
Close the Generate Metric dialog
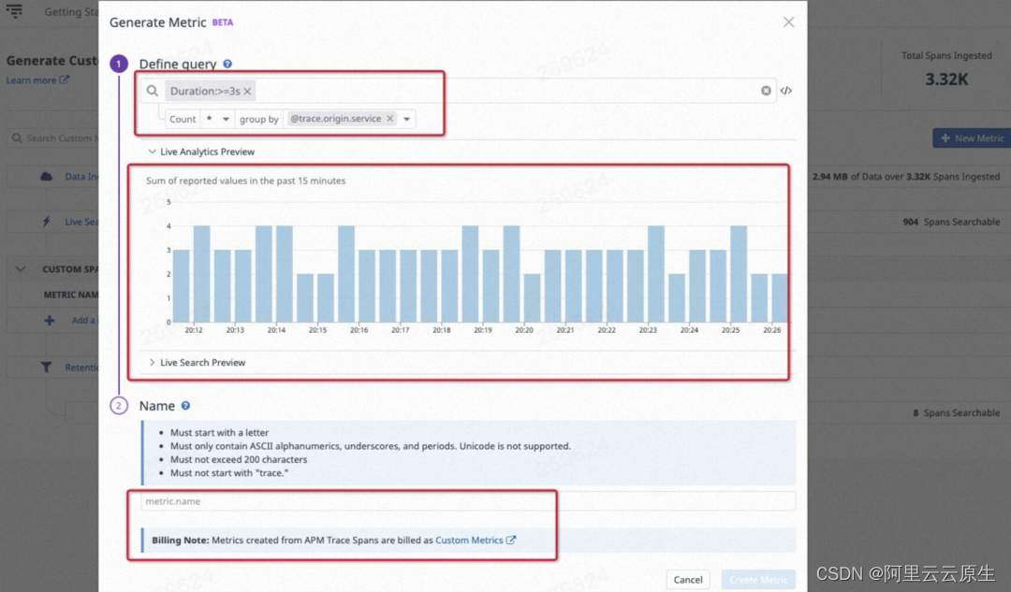(x=788, y=22)
